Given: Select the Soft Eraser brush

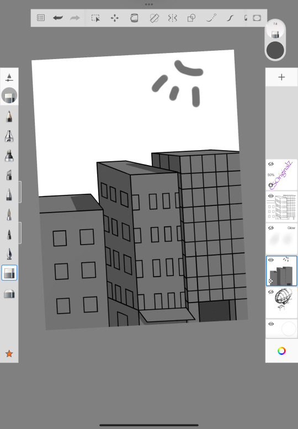Looking at the screenshot, I should [x=9, y=294].
